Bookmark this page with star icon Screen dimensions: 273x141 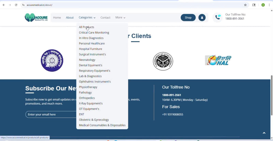(x=245, y=5)
